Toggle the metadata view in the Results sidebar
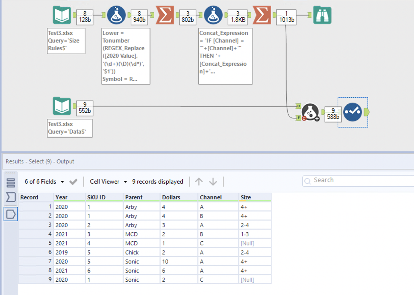Screen dimensions: 414x295 10,197
